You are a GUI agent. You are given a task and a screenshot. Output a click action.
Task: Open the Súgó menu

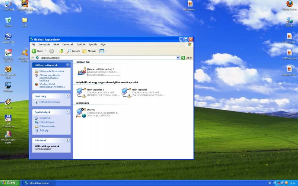click(x=103, y=44)
